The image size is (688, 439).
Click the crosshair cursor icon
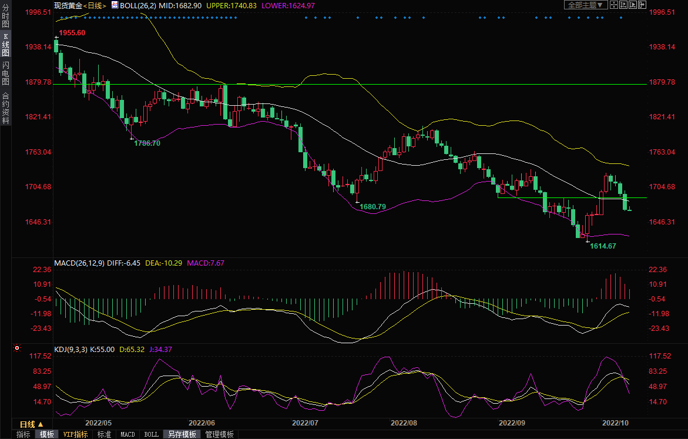(x=614, y=5)
